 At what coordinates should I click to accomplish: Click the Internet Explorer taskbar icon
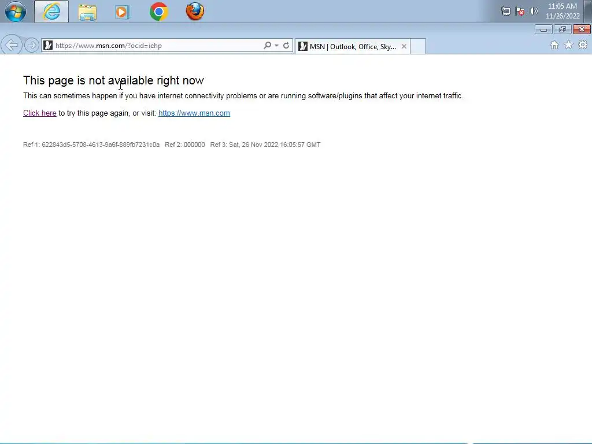point(51,12)
